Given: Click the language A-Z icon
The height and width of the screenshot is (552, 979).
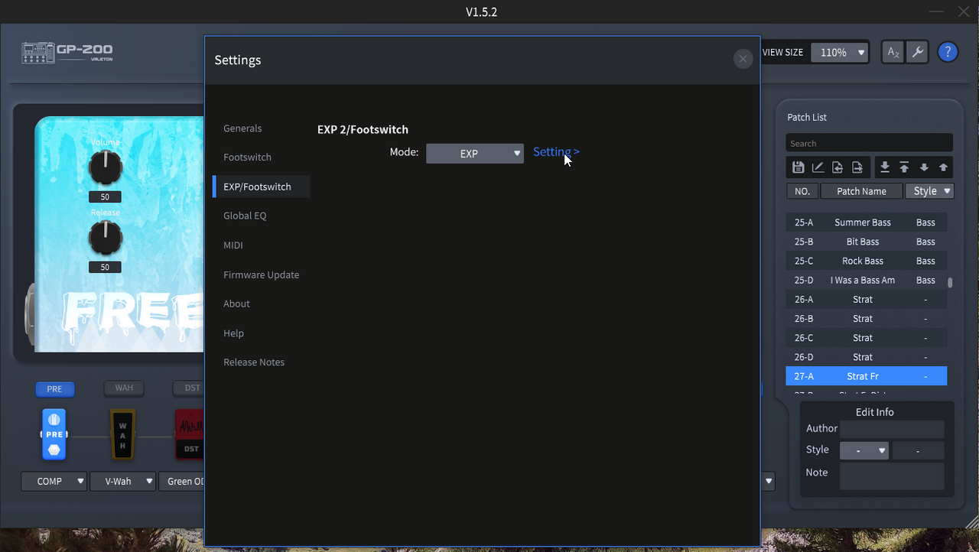Looking at the screenshot, I should 893,52.
